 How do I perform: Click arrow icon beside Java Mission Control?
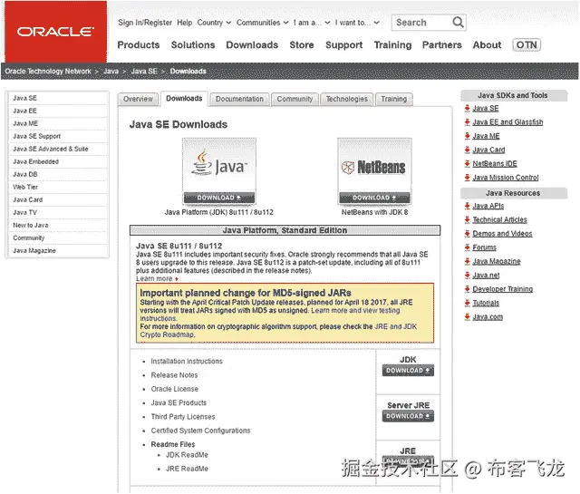coord(468,178)
